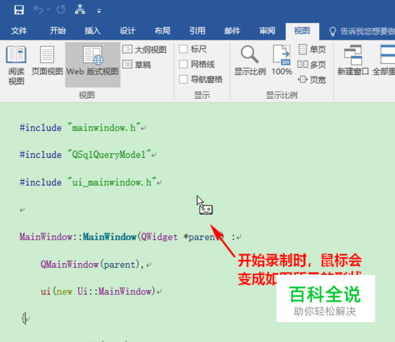
Task: Set zoom to 100%
Action: 282,61
